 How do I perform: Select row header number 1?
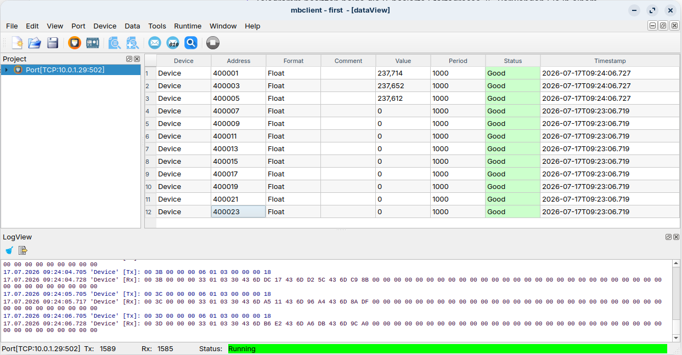(x=150, y=73)
